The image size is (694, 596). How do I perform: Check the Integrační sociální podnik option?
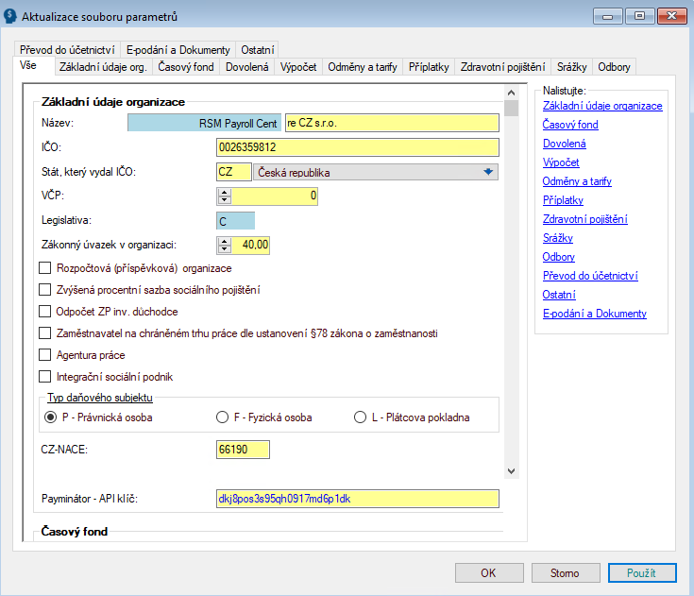coord(44,377)
